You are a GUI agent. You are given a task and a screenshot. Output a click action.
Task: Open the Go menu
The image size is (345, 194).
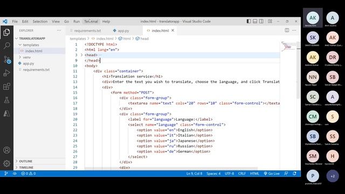[66, 22]
